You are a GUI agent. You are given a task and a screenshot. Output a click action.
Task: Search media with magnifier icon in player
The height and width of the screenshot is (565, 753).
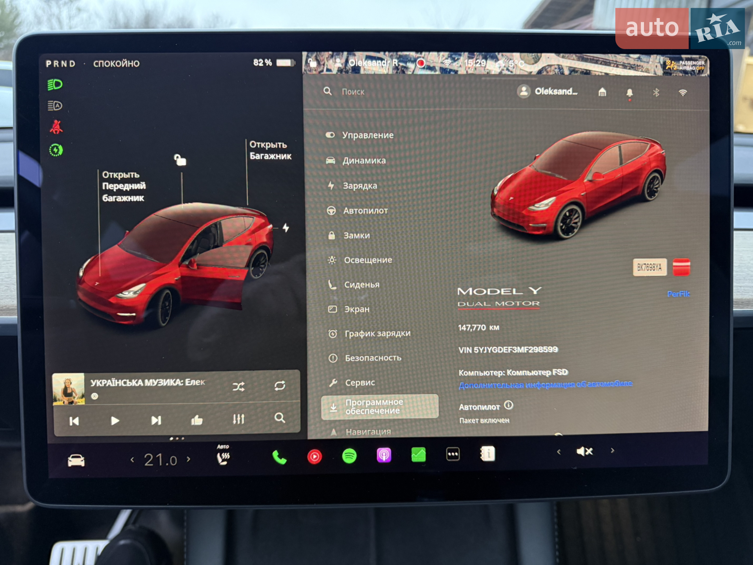coord(280,417)
